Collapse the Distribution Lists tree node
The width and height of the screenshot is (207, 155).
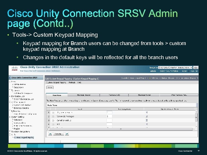10,96
